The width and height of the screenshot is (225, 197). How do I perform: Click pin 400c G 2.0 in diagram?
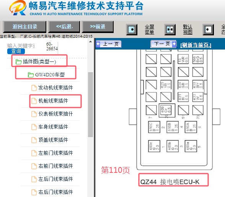pos(154,146)
